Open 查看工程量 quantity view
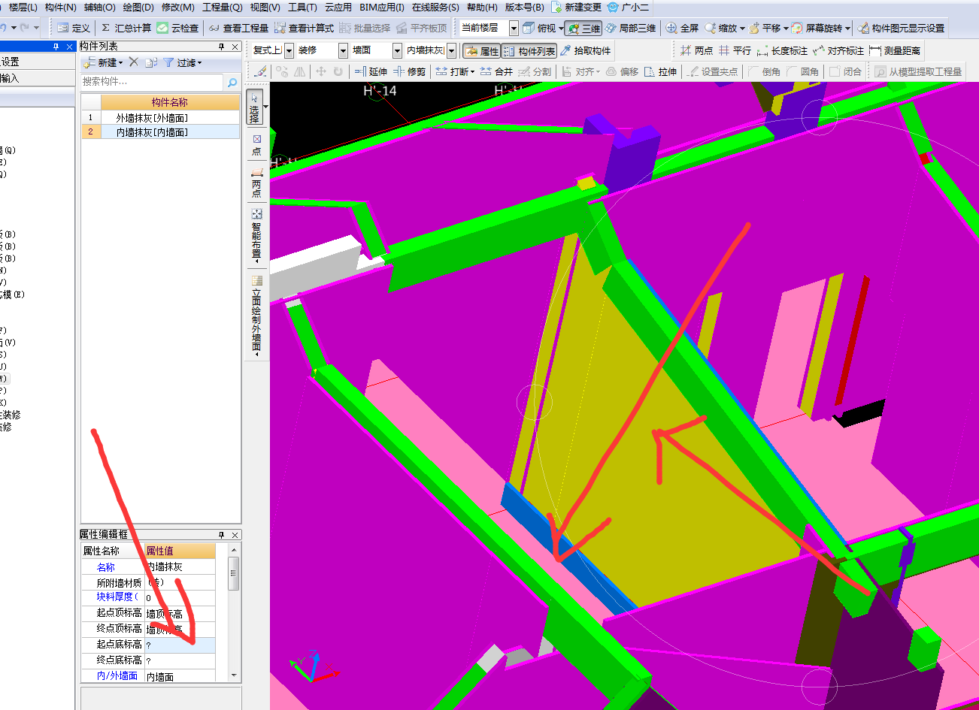The height and width of the screenshot is (710, 979). 238,28
